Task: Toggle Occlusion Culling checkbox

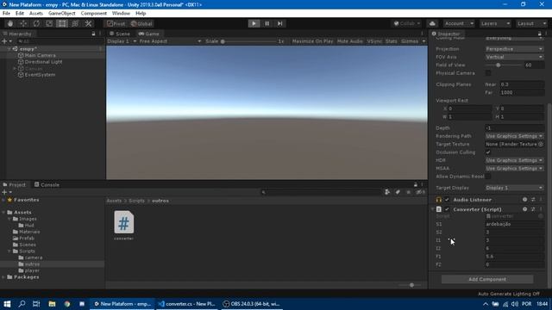Action: pos(488,152)
